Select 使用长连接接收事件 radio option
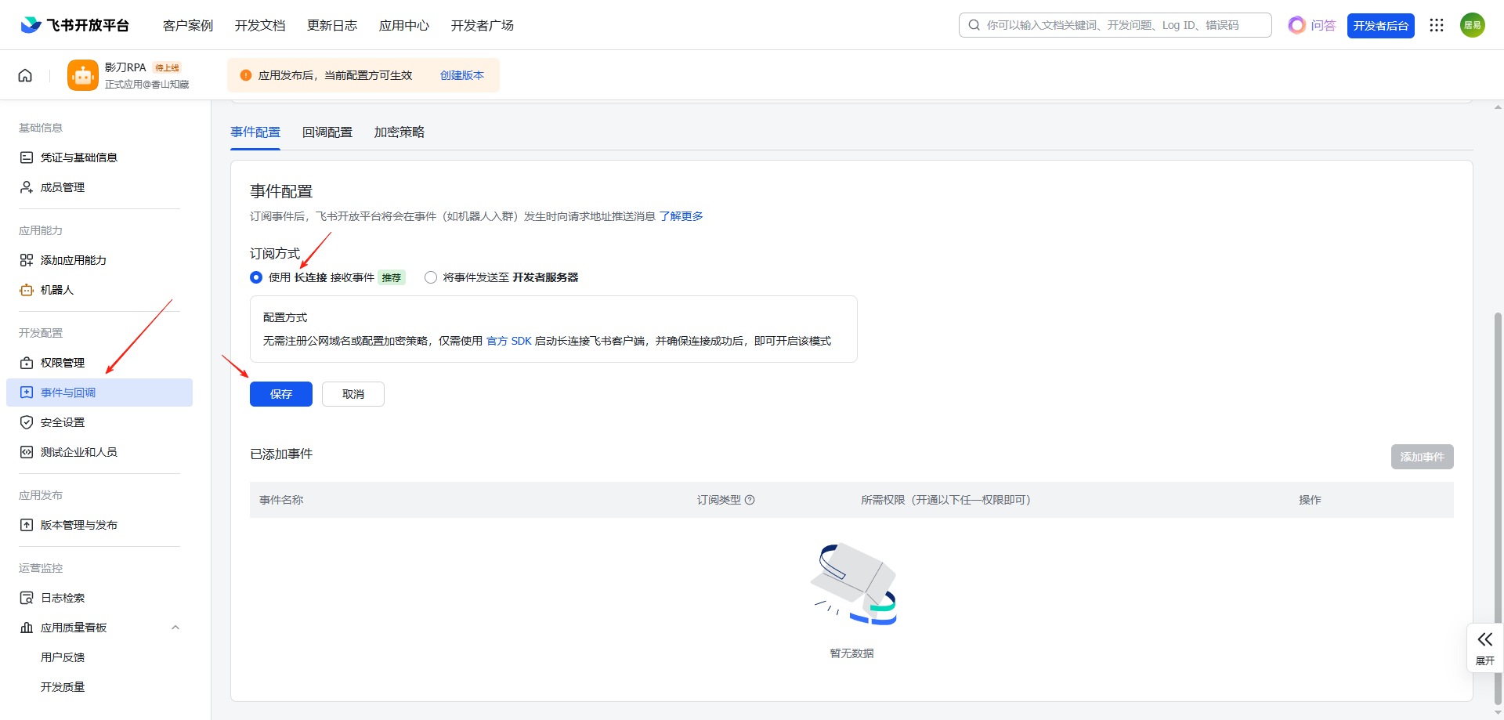 [256, 277]
